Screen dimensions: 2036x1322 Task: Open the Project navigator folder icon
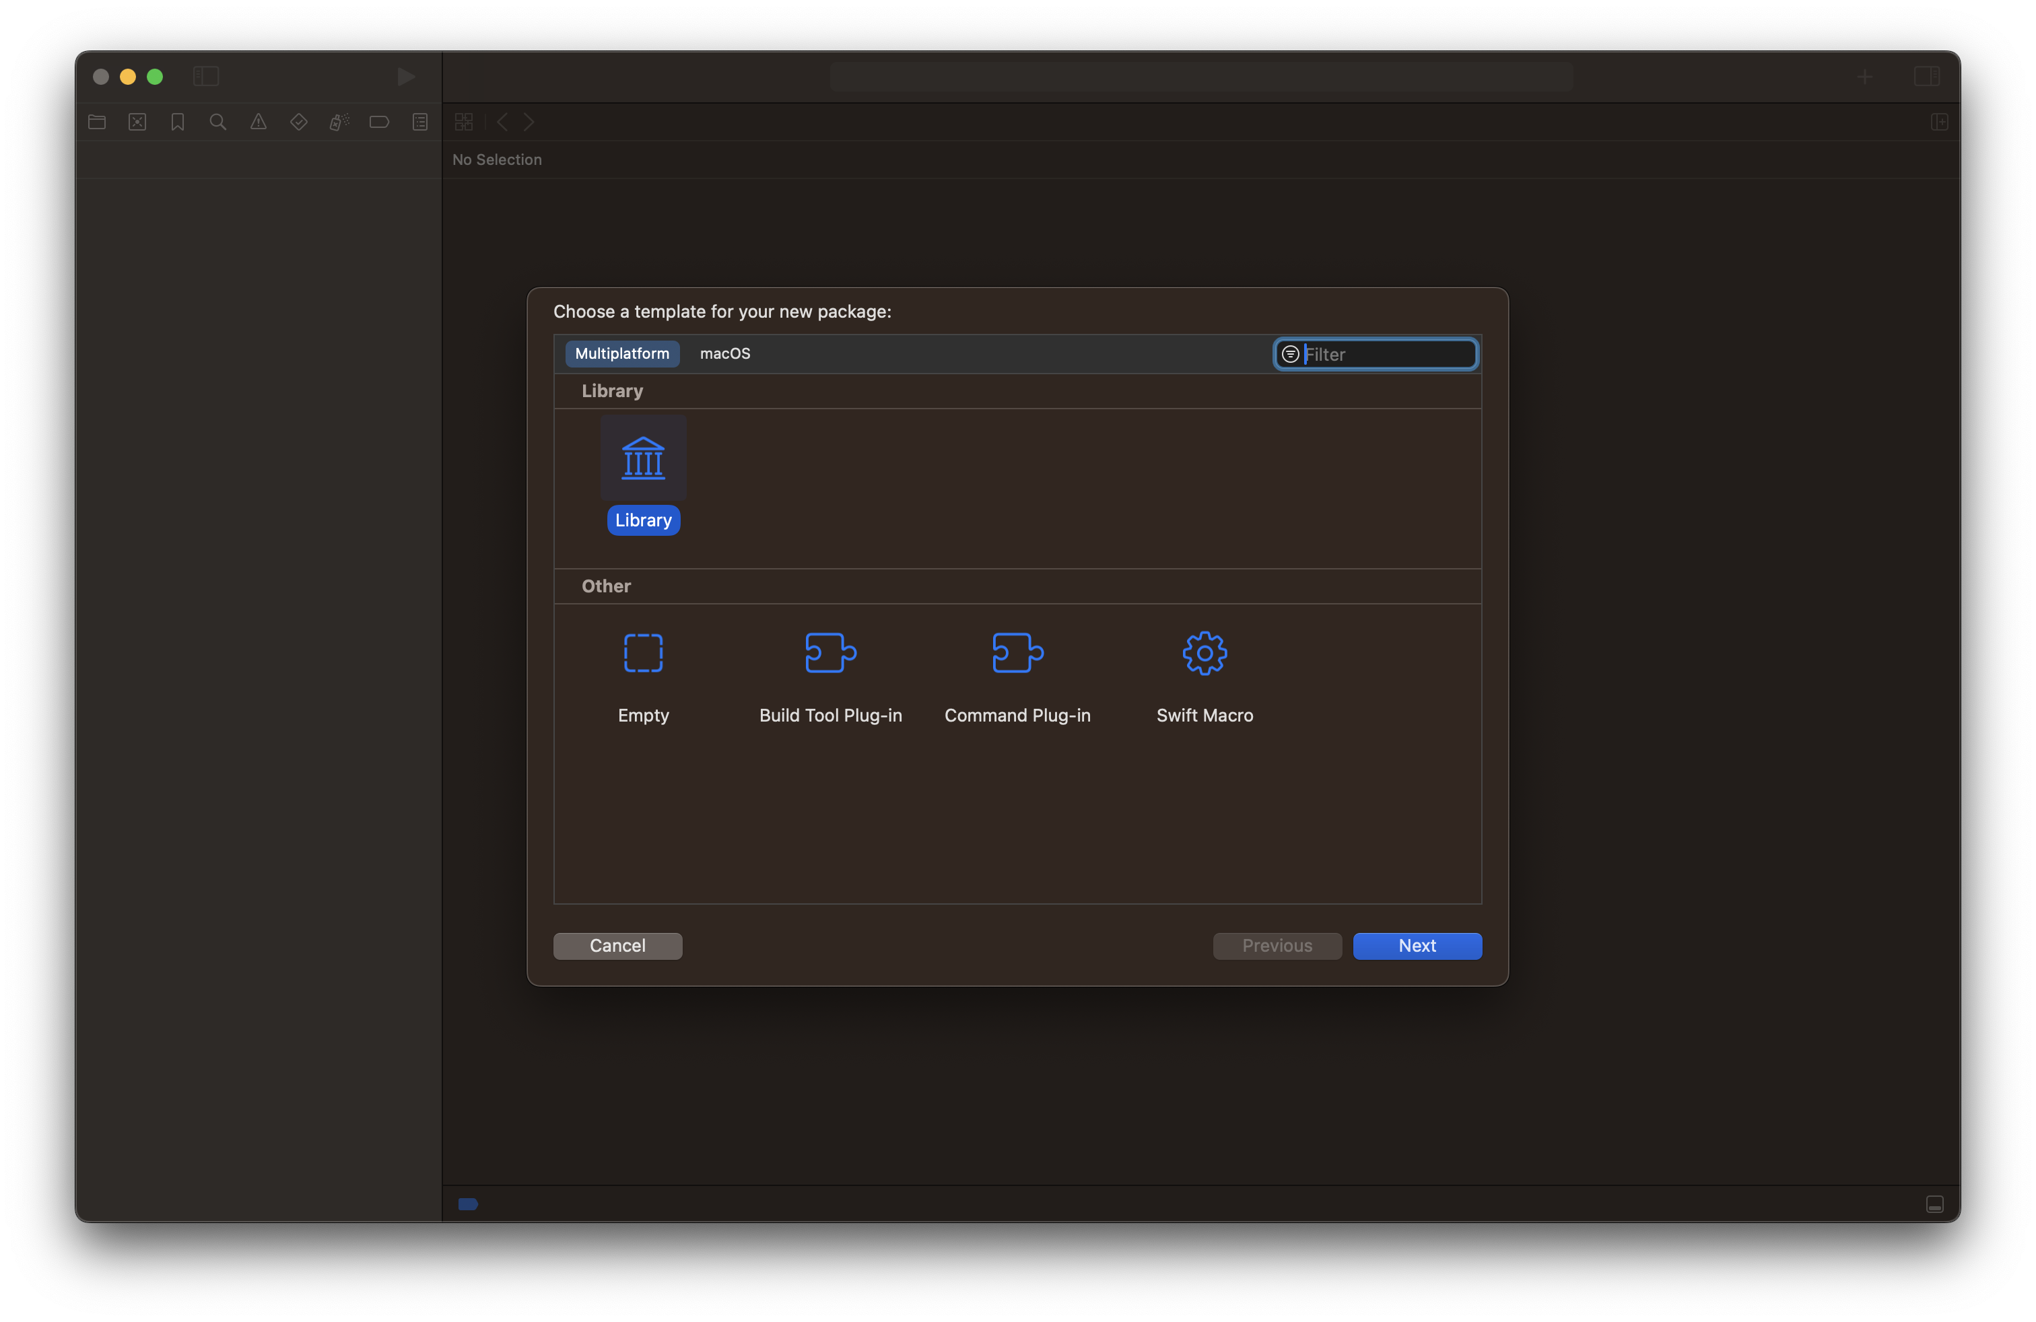[x=97, y=123]
